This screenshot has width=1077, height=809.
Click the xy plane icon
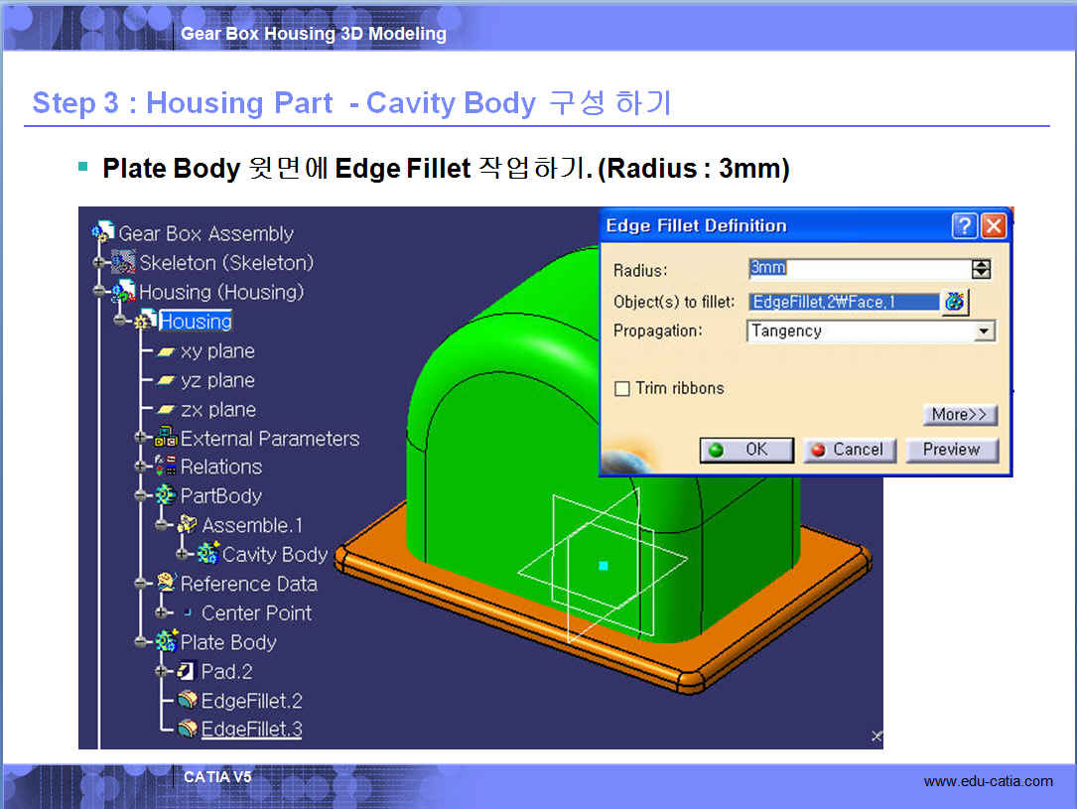(166, 351)
